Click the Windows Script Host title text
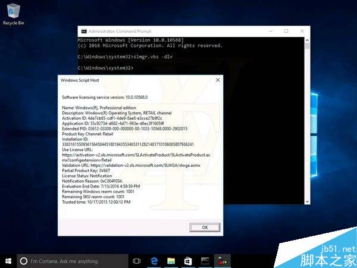The image size is (357, 268). [x=80, y=80]
